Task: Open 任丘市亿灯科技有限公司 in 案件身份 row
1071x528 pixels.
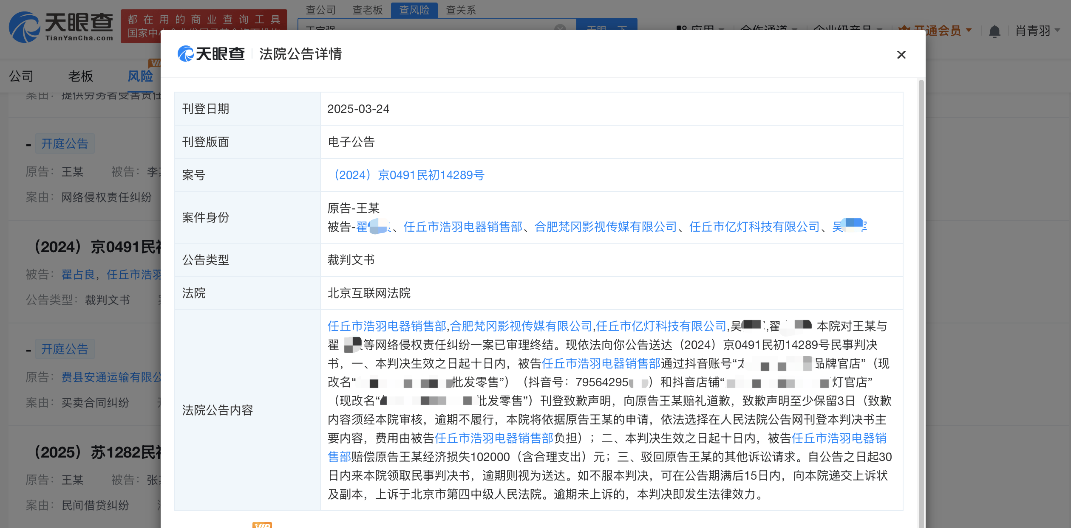Action: click(x=754, y=227)
